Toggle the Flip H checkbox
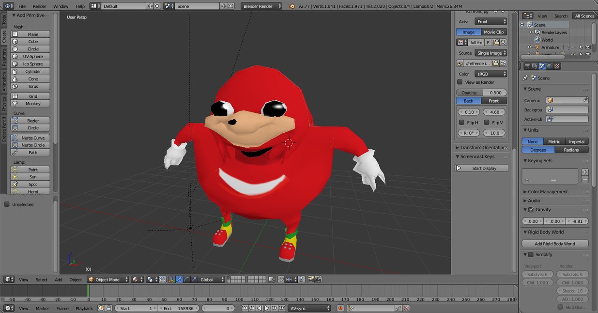 461,122
